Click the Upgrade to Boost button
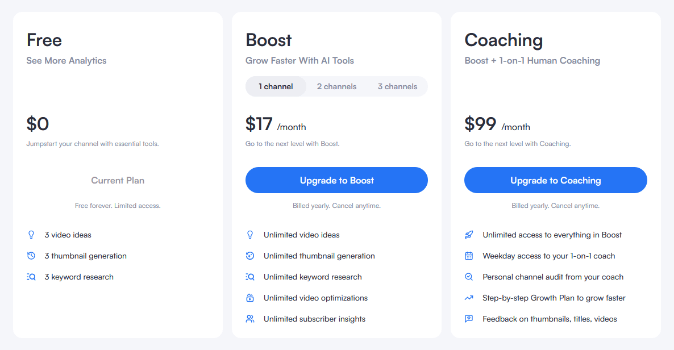The width and height of the screenshot is (674, 350). [336, 180]
